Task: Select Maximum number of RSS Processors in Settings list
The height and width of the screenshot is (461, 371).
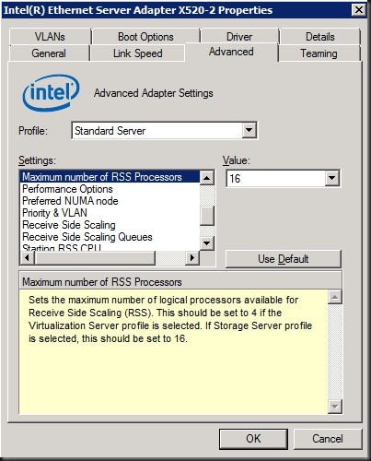Action: [x=110, y=177]
